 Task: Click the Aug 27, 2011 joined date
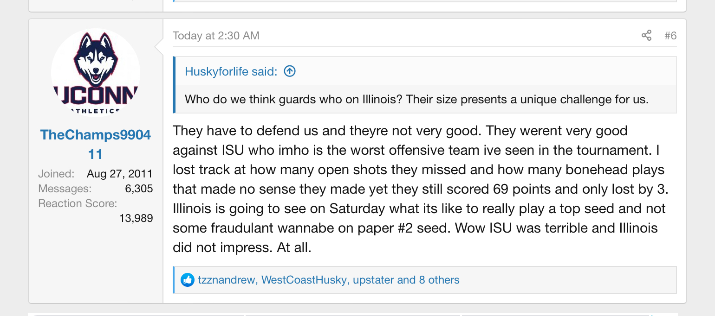pyautogui.click(x=119, y=174)
